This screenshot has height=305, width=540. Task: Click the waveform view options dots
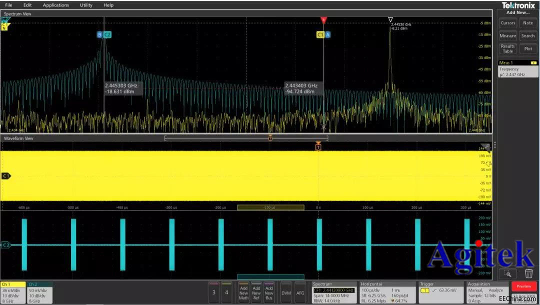click(495, 145)
